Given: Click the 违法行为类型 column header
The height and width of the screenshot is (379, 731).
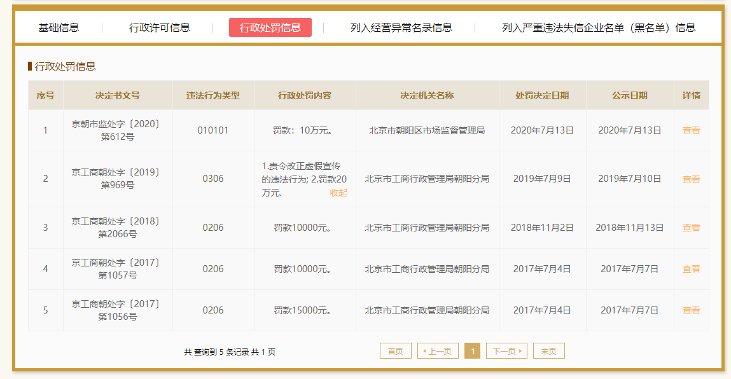Looking at the screenshot, I should point(213,95).
